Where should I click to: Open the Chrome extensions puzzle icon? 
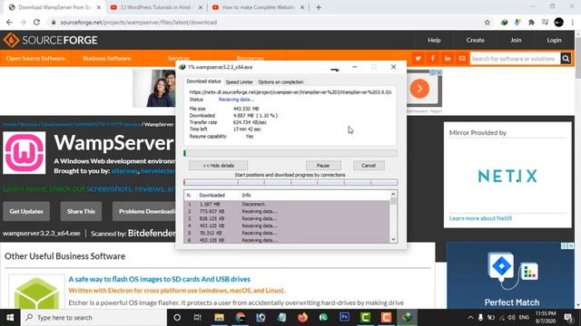coord(531,22)
